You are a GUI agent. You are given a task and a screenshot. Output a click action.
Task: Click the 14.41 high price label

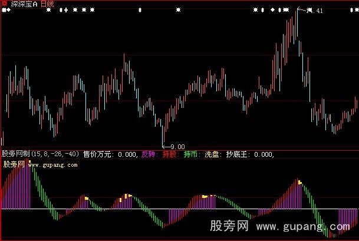point(315,11)
